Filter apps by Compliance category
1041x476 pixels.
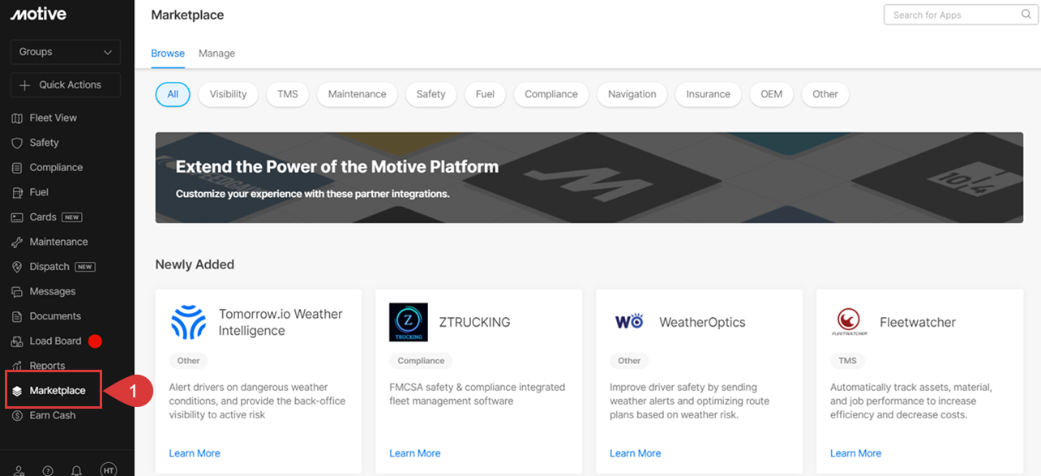point(551,94)
